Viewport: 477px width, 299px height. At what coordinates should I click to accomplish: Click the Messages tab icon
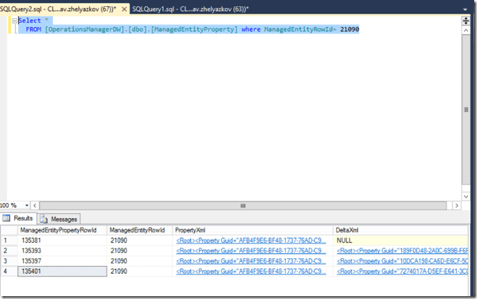(44, 219)
